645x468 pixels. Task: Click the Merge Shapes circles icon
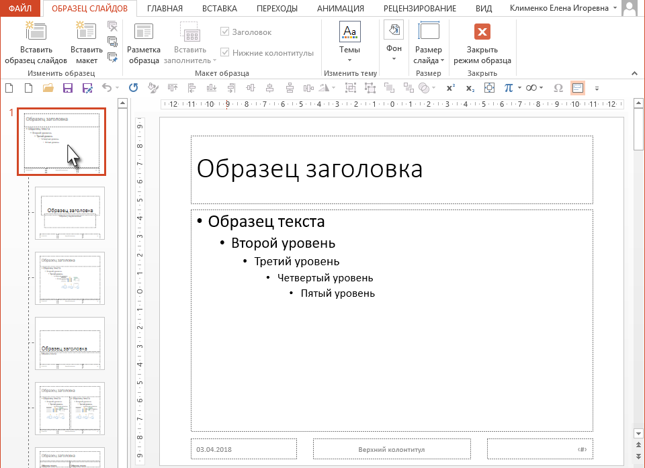pyautogui.click(x=424, y=87)
